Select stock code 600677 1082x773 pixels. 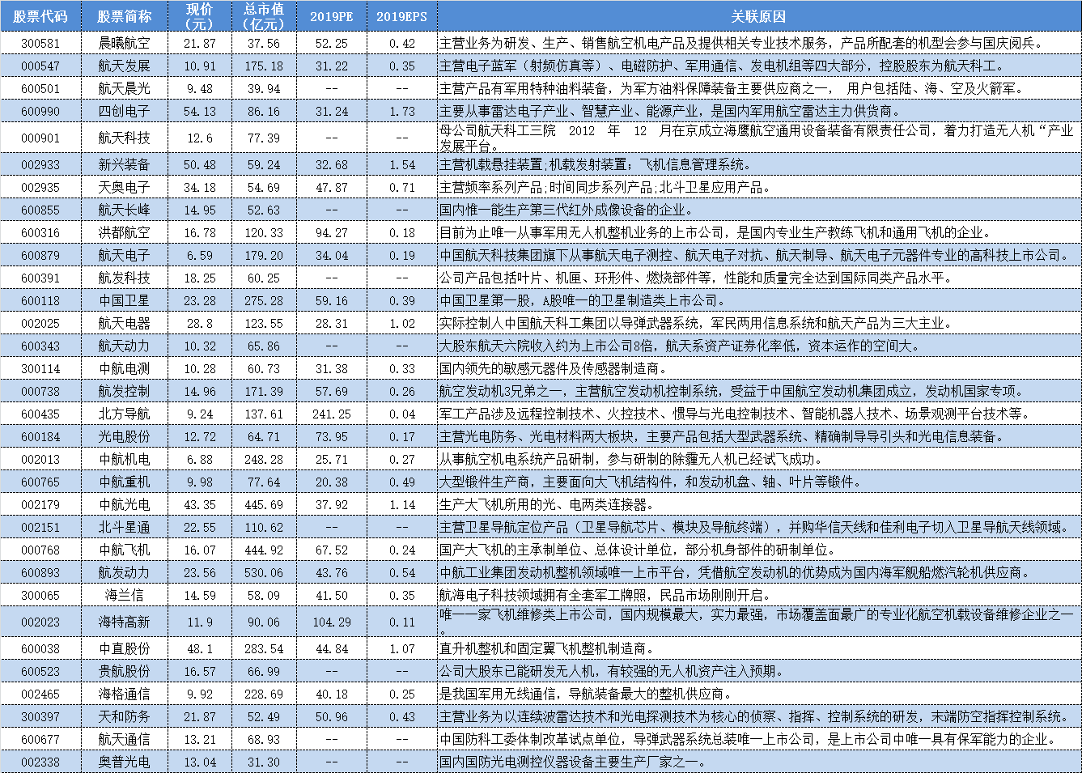(x=40, y=739)
